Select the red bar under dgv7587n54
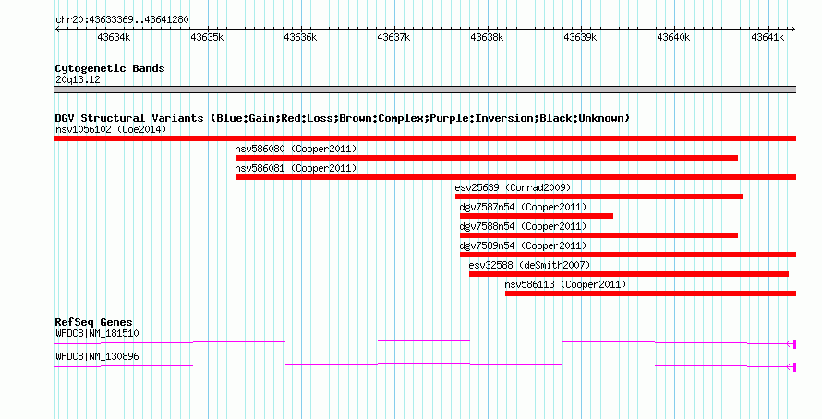822x419 pixels. [537, 216]
